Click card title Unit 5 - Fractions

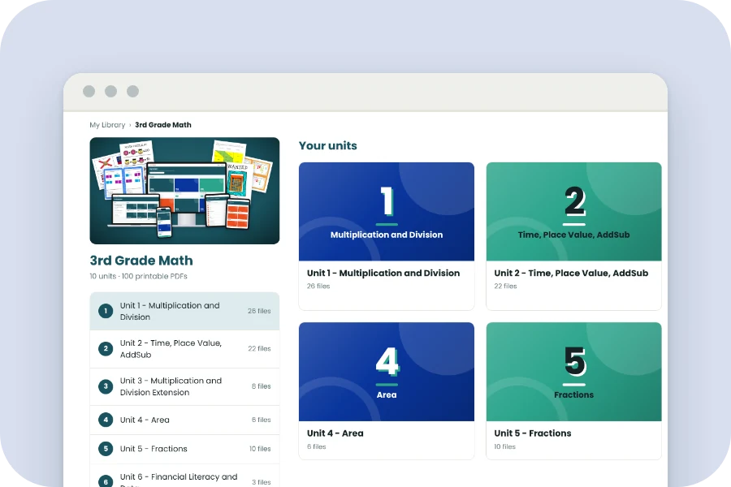click(532, 433)
